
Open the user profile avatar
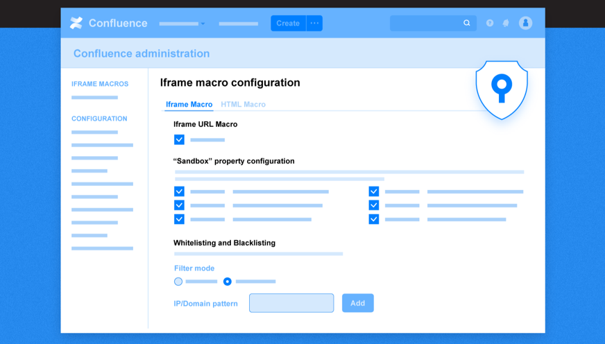[x=525, y=23]
